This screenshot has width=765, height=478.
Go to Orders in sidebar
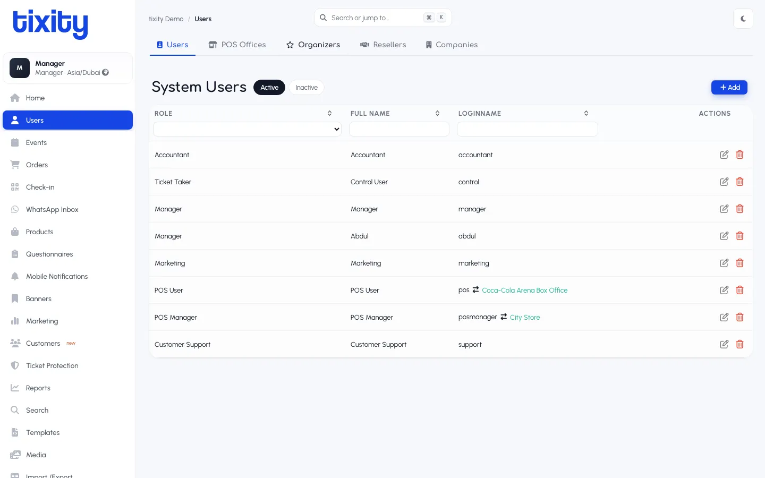[x=67, y=165]
